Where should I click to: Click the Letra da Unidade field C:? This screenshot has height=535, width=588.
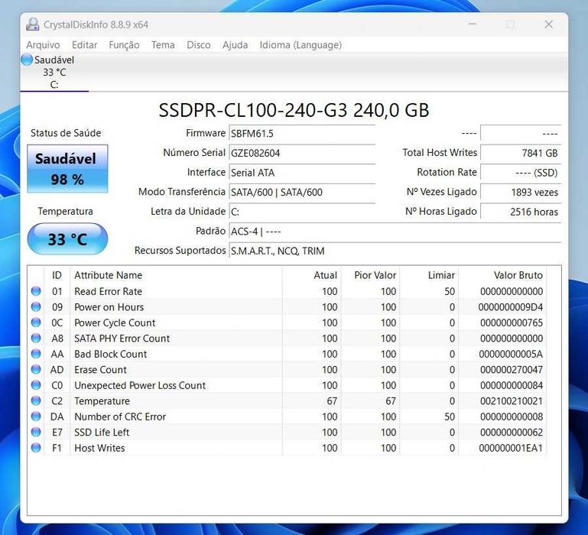pos(302,212)
